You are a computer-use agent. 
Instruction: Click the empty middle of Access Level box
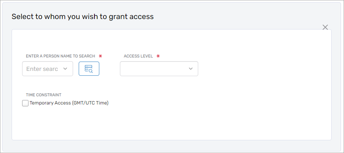click(x=154, y=69)
